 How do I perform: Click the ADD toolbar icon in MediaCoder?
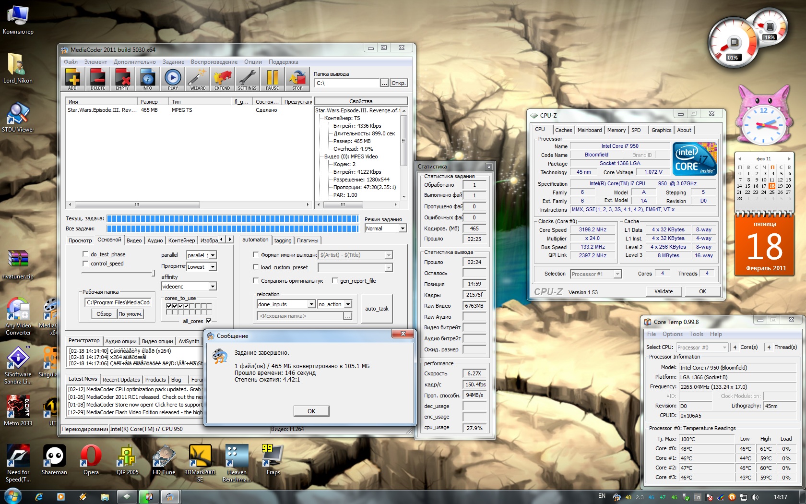[x=73, y=79]
